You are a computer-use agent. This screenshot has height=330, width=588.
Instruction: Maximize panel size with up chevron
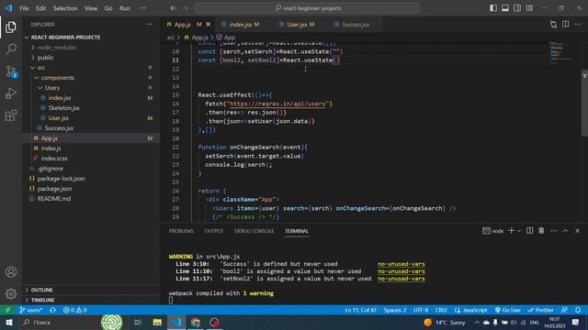pyautogui.click(x=566, y=231)
